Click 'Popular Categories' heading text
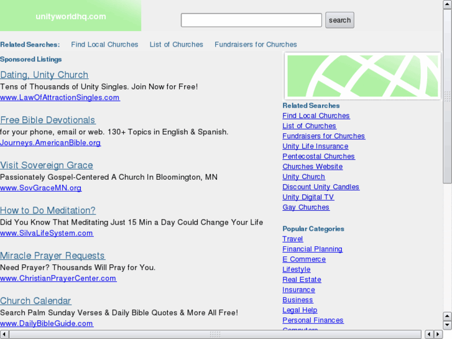This screenshot has width=452, height=339. pos(313,229)
